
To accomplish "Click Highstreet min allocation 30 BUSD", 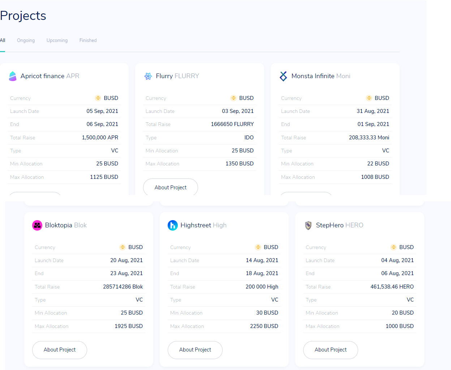I will (267, 313).
